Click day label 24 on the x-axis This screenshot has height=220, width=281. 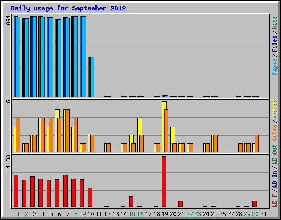point(206,214)
